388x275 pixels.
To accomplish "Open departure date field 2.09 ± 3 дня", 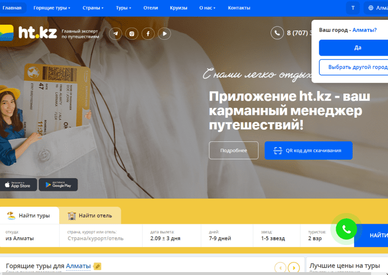I will tap(172, 235).
